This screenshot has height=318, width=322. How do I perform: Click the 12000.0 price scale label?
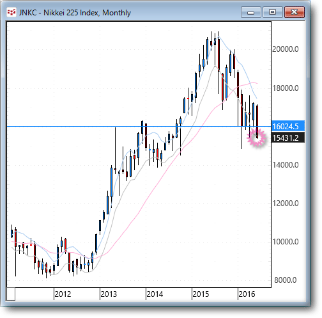[x=286, y=203]
